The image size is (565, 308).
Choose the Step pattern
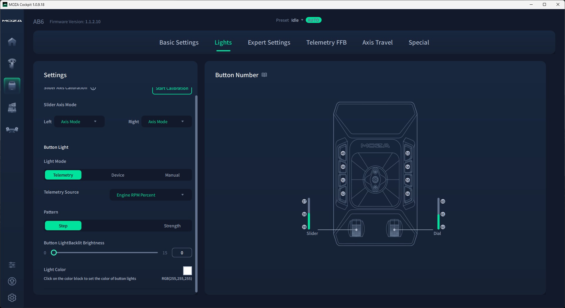[x=63, y=226]
